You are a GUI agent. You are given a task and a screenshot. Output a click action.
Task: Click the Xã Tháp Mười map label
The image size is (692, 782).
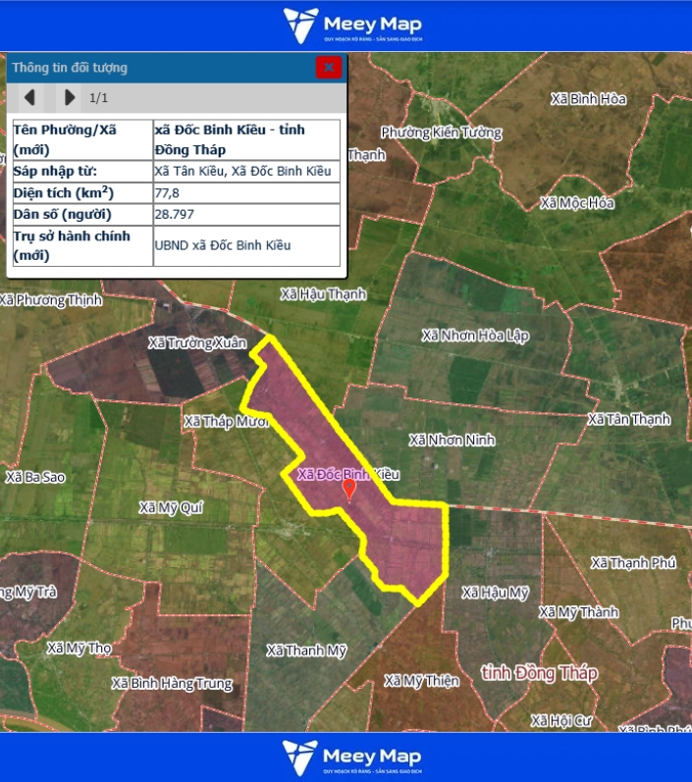225,421
